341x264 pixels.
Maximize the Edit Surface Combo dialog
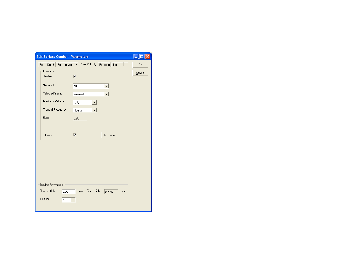[142, 57]
